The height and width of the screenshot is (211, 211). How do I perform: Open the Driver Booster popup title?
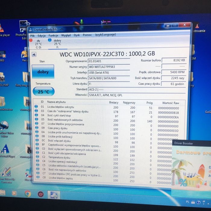tap(184, 143)
